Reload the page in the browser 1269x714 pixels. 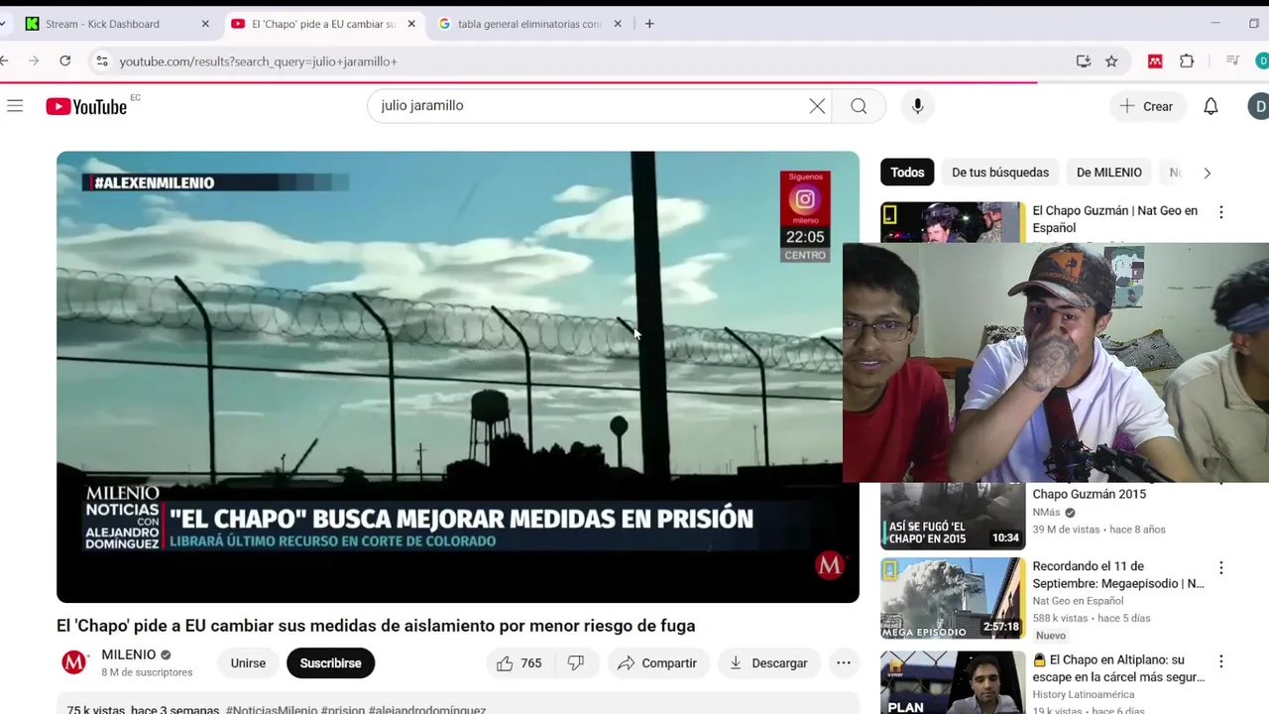65,61
